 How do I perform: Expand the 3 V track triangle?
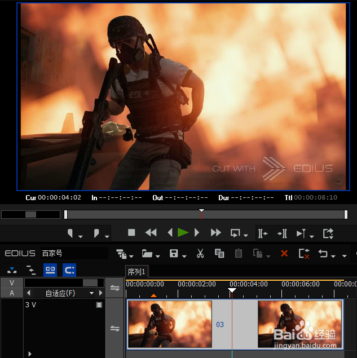30,354
